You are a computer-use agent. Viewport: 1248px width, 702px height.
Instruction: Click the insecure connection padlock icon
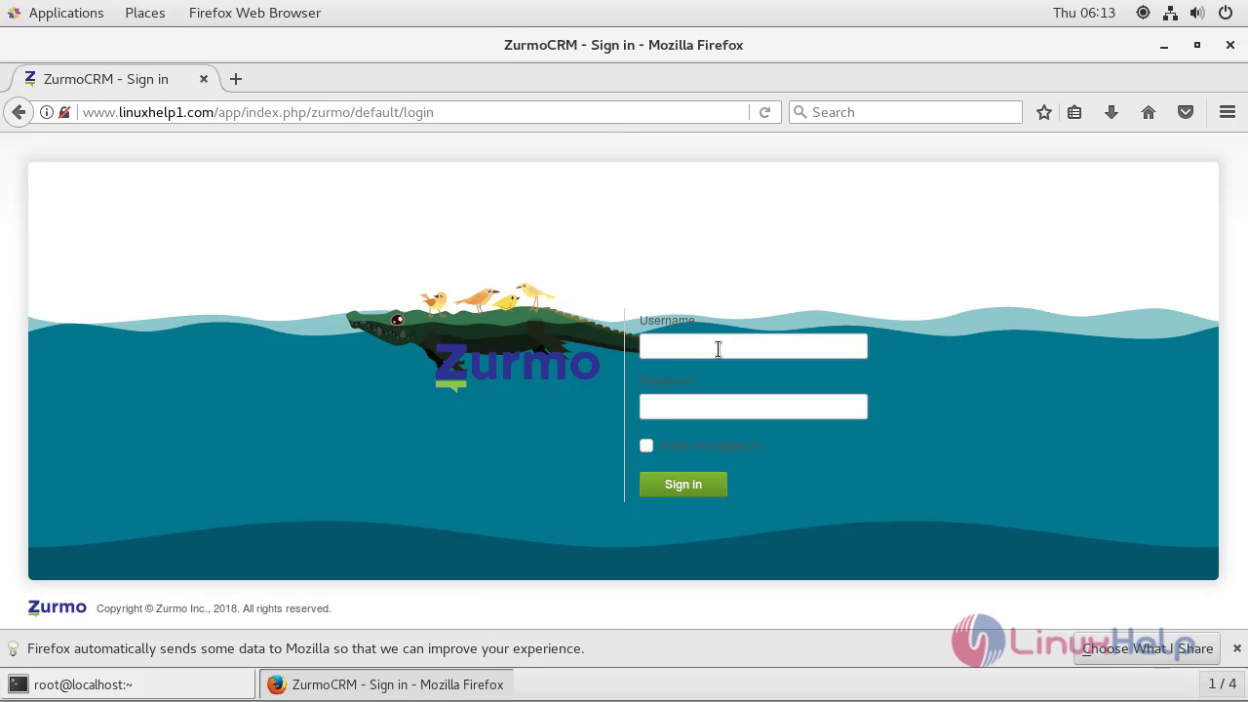tap(64, 112)
